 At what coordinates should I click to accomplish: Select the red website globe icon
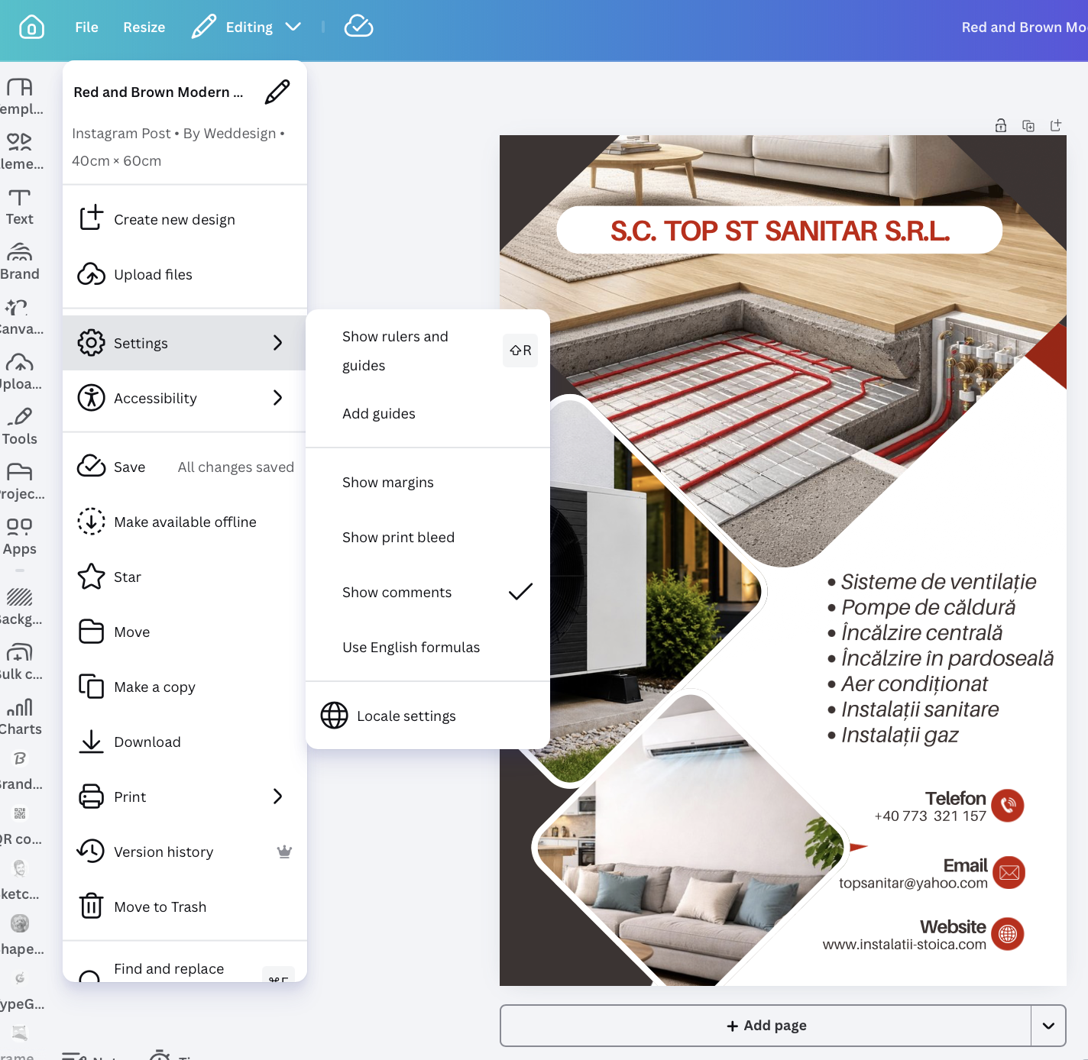point(1008,933)
